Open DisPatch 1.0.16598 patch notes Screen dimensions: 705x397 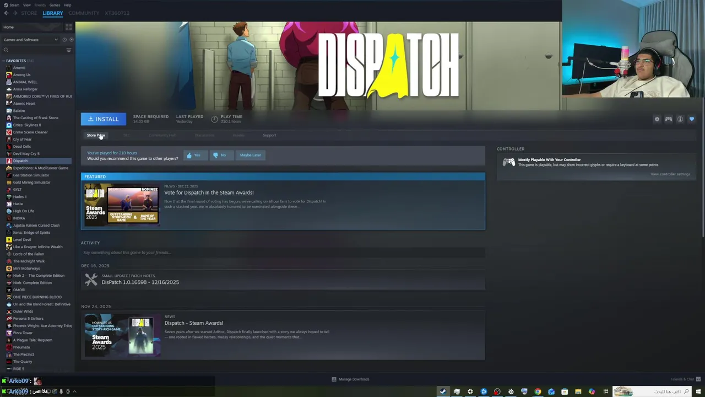tap(140, 282)
